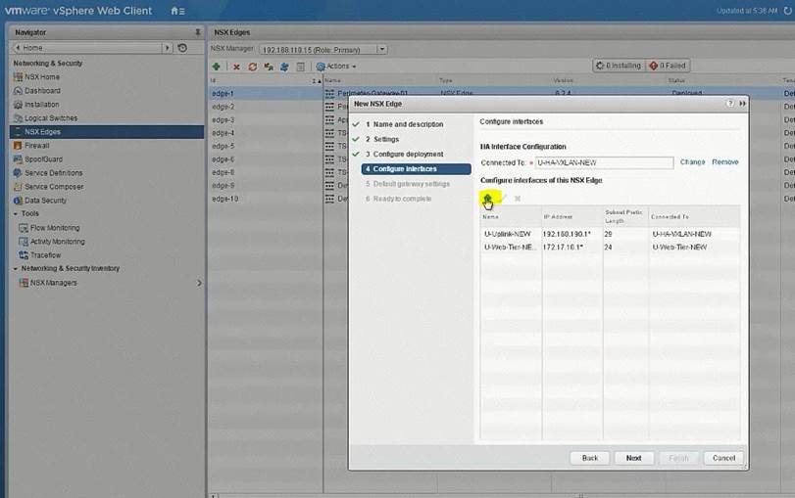Click the orange refresh icon in edges toolbar

[252, 67]
